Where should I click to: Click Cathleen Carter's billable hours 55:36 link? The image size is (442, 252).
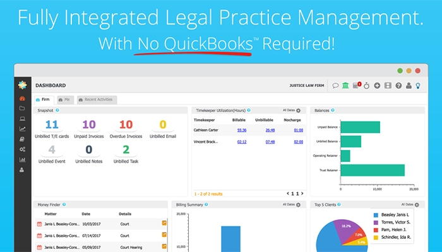click(242, 130)
